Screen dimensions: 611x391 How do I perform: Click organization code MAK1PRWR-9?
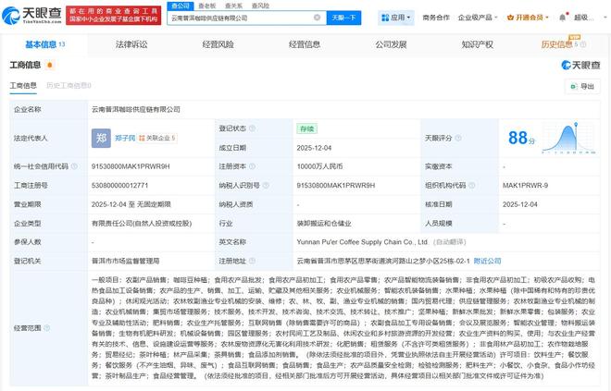coord(525,186)
